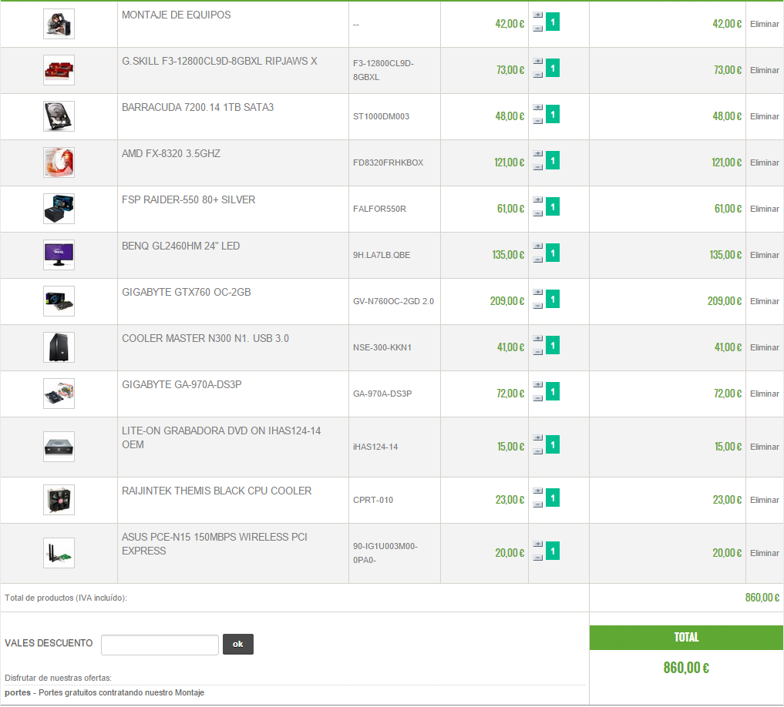The height and width of the screenshot is (707, 784).
Task: Open the ASUS wireless card thumbnail
Action: (59, 553)
